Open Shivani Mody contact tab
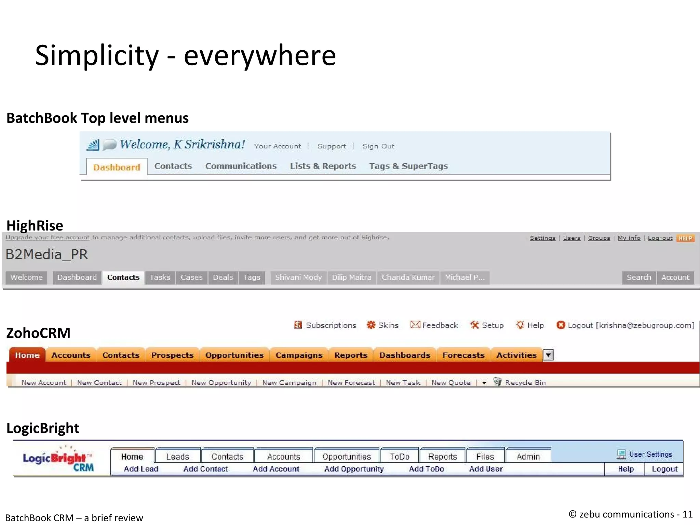This screenshot has width=700, height=525. pyautogui.click(x=298, y=277)
